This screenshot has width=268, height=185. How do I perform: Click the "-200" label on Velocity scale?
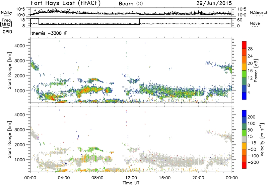[253, 162]
